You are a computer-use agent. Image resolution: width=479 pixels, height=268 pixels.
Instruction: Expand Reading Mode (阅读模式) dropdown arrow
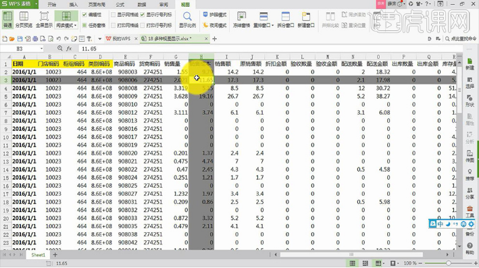click(76, 26)
